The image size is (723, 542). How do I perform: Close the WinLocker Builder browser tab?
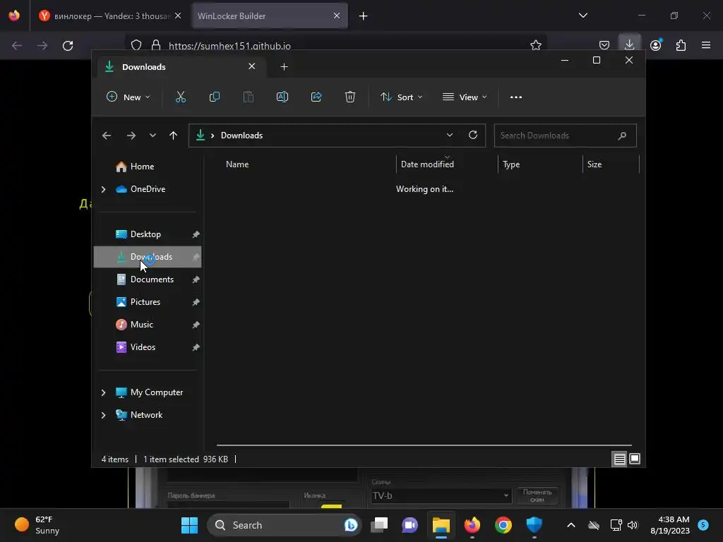click(x=337, y=16)
